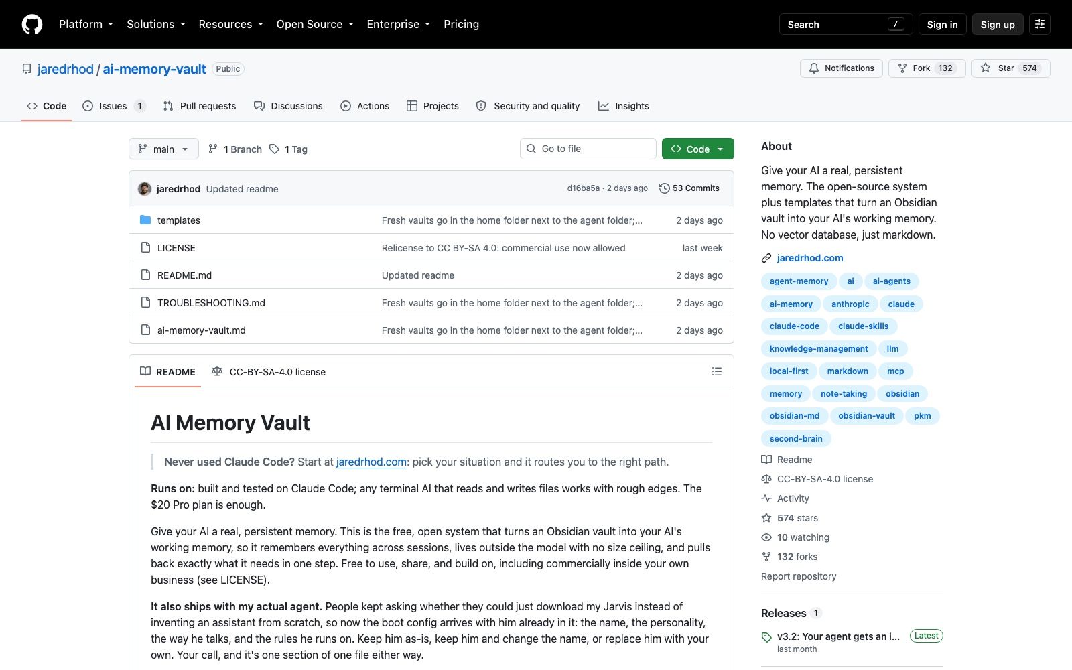
Task: Open the Security and quality tab
Action: pyautogui.click(x=528, y=106)
